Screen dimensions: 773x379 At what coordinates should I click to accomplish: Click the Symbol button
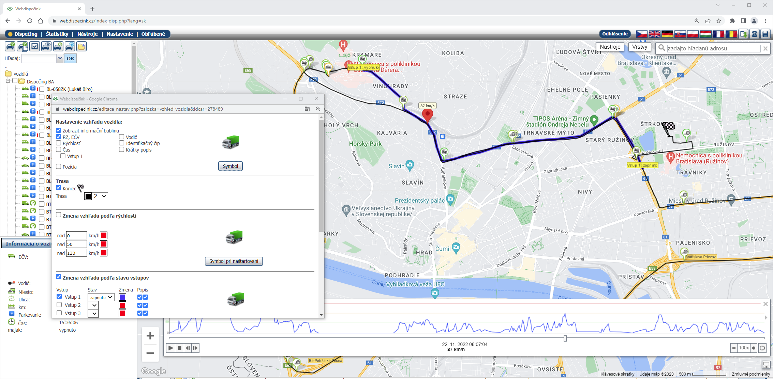tap(230, 166)
